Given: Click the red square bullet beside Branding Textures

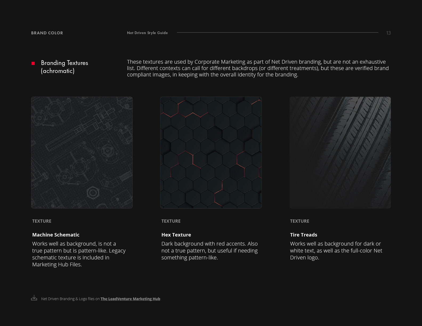Looking at the screenshot, I should (x=33, y=63).
